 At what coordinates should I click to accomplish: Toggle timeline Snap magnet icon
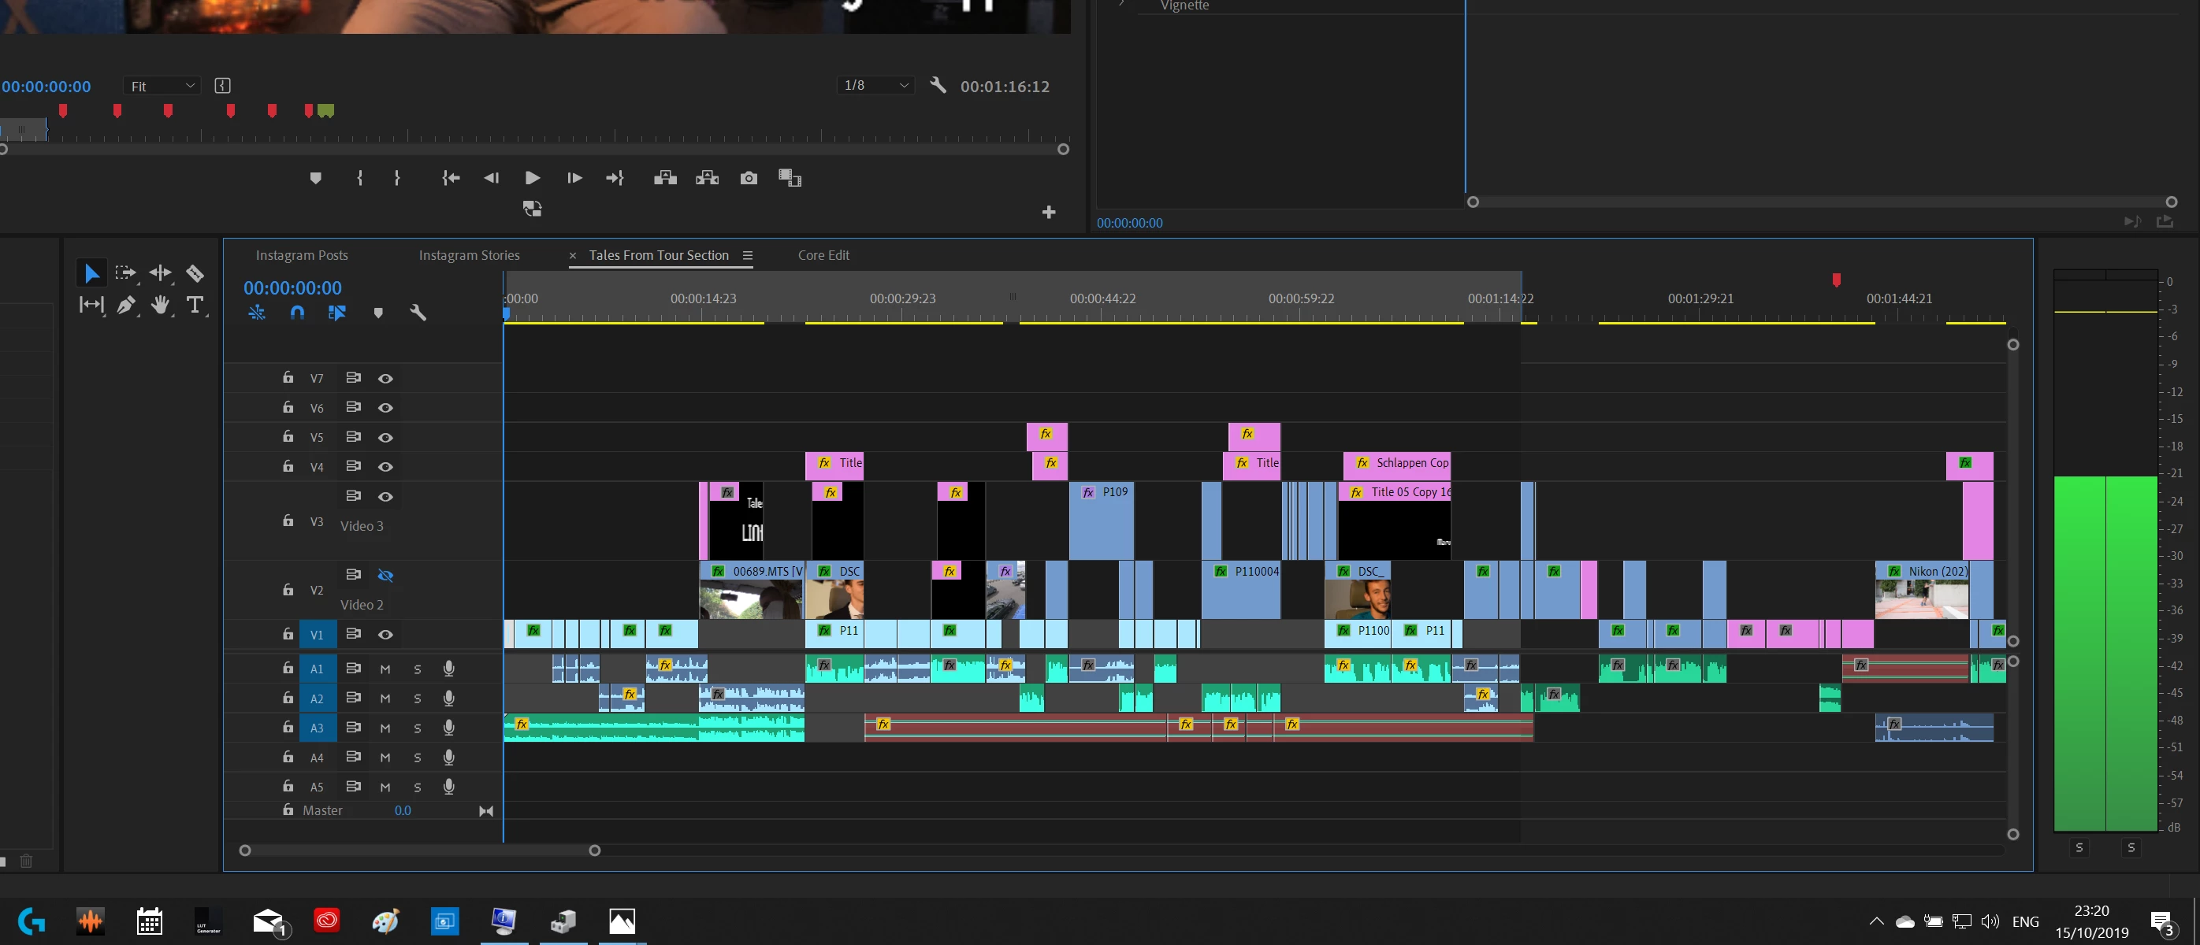pyautogui.click(x=297, y=313)
